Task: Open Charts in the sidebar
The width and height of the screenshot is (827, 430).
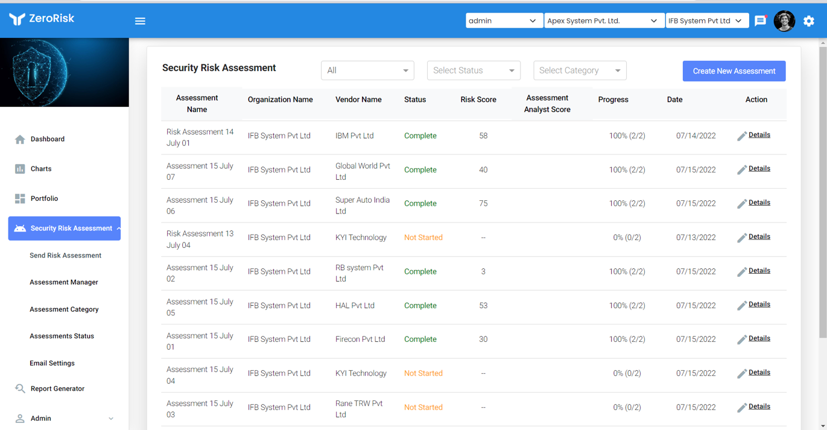Action: pos(41,169)
